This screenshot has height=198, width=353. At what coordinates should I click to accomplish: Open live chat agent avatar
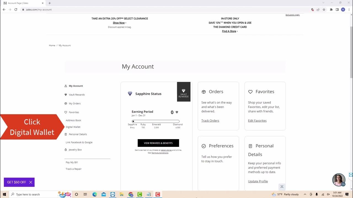pyautogui.click(x=339, y=180)
